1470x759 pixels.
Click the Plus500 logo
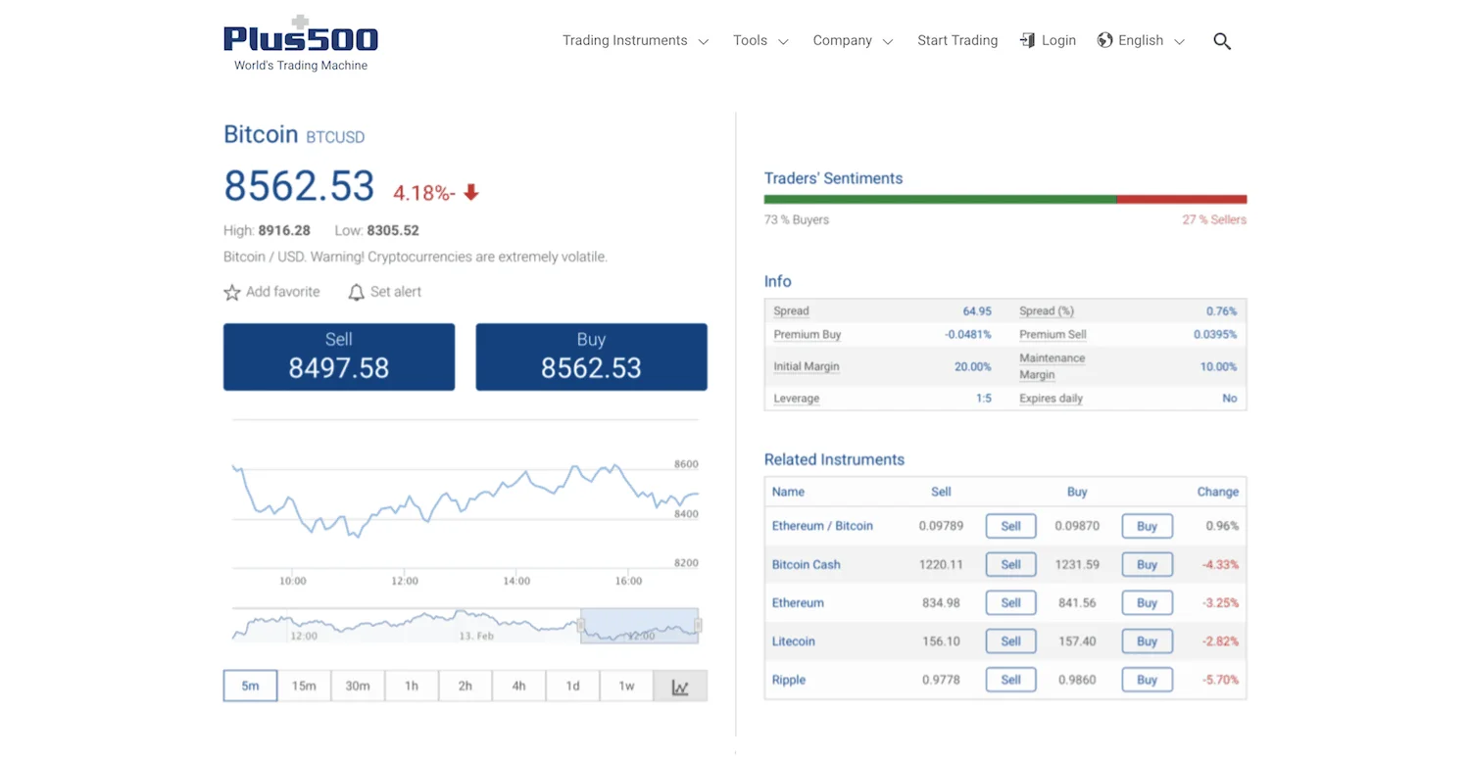(x=300, y=39)
